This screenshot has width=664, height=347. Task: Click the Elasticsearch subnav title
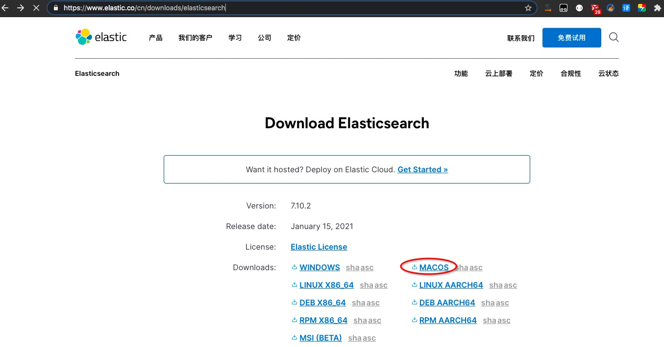tap(97, 73)
